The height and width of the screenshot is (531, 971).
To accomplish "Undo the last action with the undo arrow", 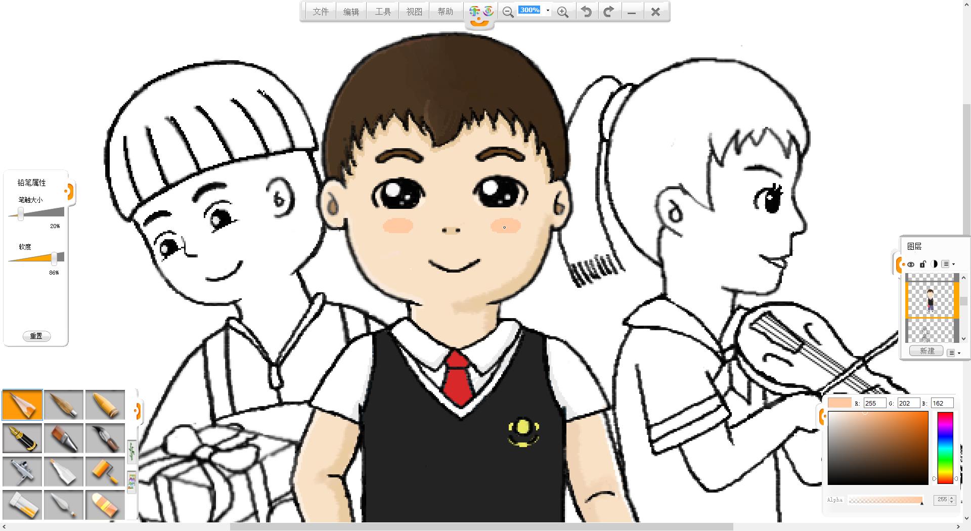I will pos(586,12).
